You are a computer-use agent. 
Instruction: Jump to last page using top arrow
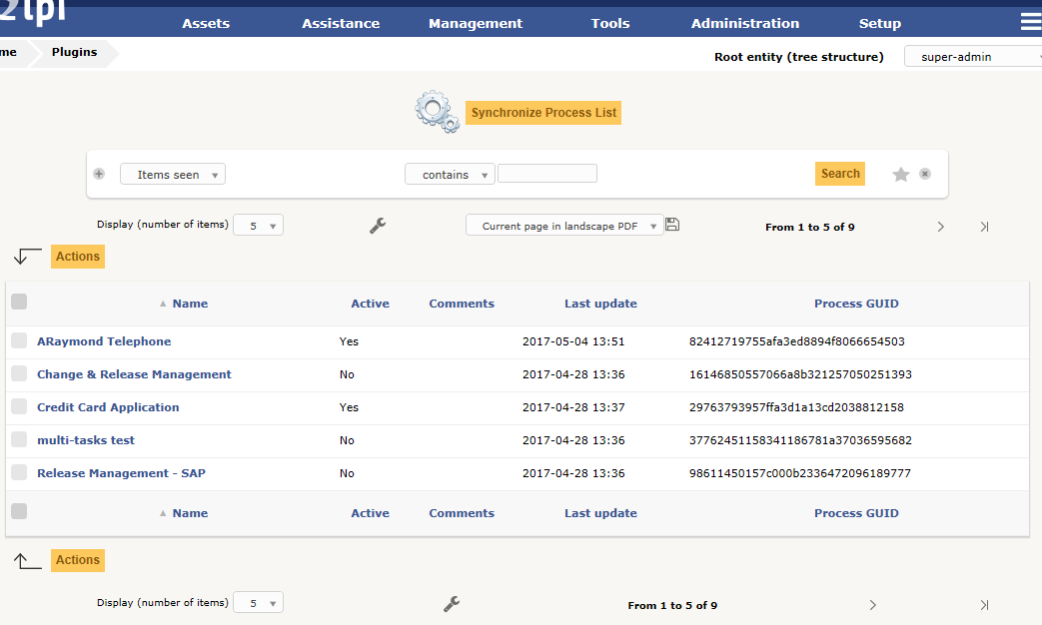click(x=984, y=227)
